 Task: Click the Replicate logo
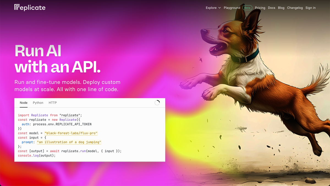[30, 7]
